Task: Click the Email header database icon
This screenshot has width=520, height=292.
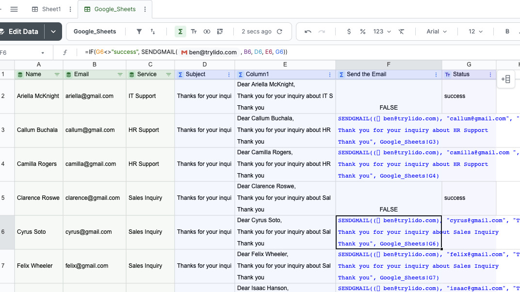Action: 69,75
